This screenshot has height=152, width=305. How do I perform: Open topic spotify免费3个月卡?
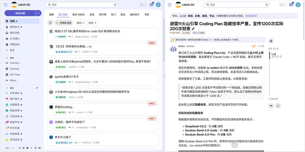point(66,77)
